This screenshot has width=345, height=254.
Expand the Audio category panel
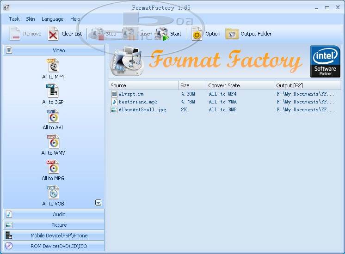(x=54, y=214)
